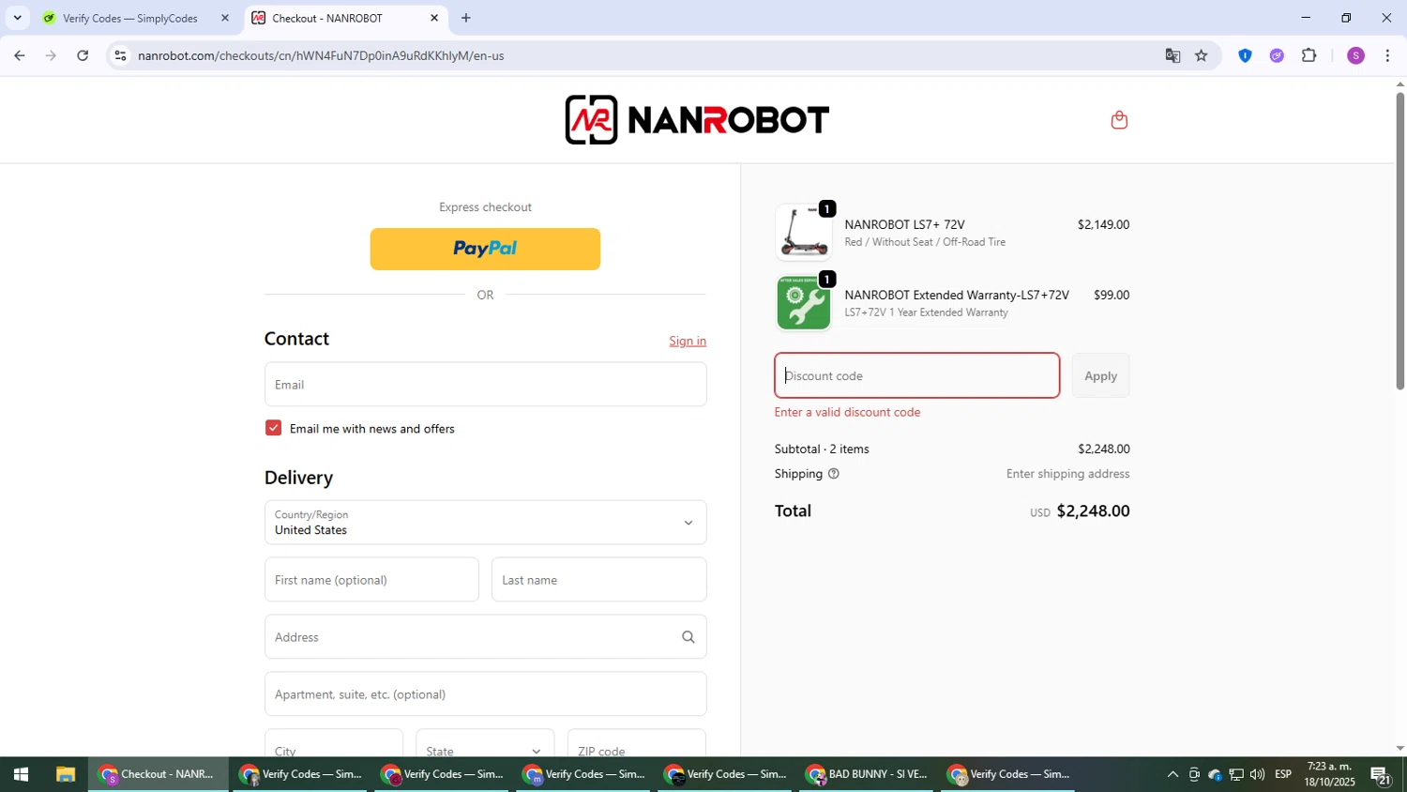Image resolution: width=1407 pixels, height=792 pixels.
Task: Open the tab search chevron
Action: (17, 18)
